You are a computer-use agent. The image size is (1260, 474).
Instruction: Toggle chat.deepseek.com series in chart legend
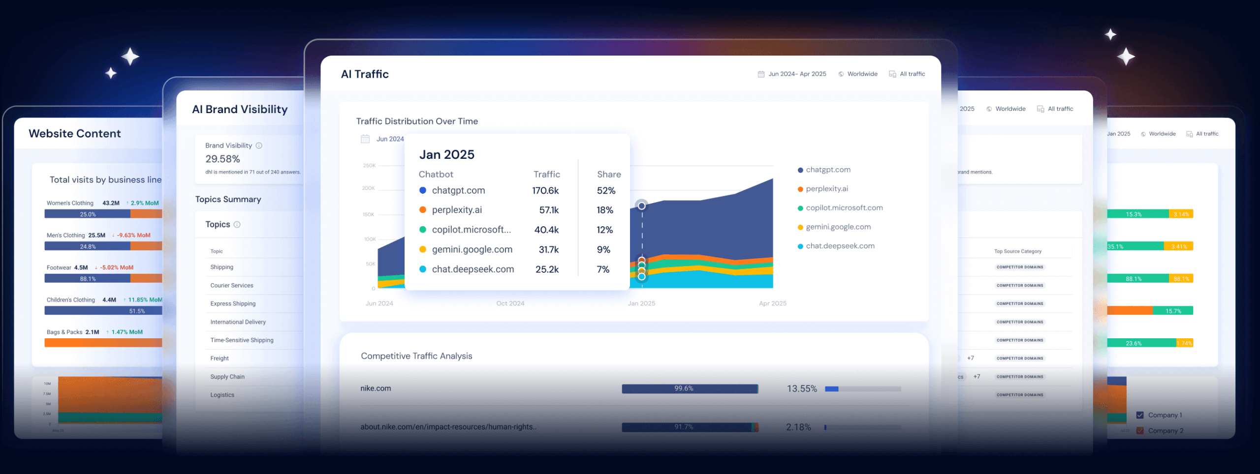[x=840, y=246]
